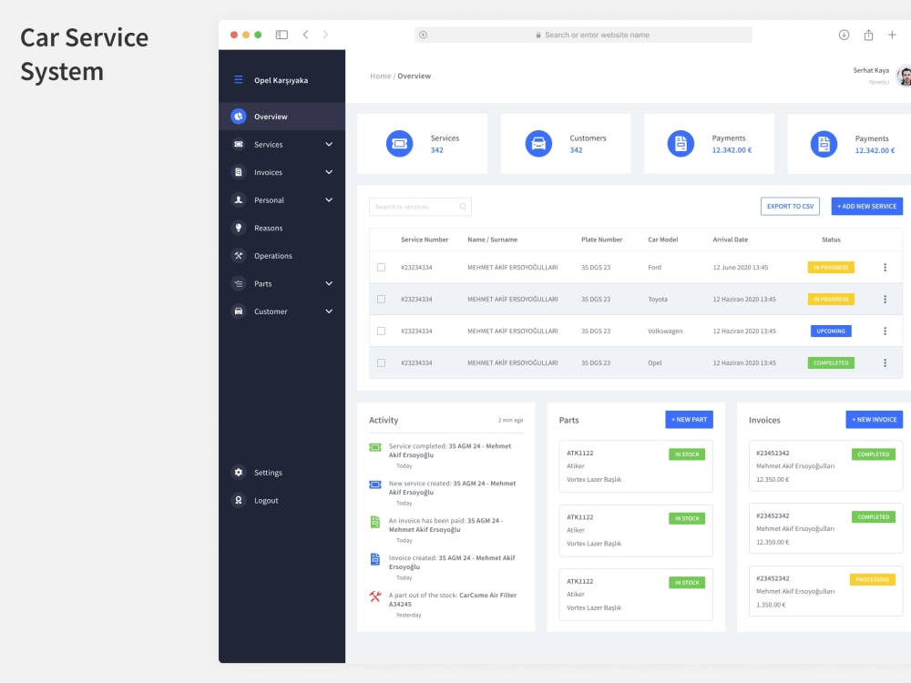911x683 pixels.
Task: Expand the Invoices sidebar chevron
Action: tap(329, 172)
